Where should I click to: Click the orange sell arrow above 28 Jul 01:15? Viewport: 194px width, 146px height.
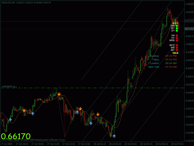click(x=98, y=114)
